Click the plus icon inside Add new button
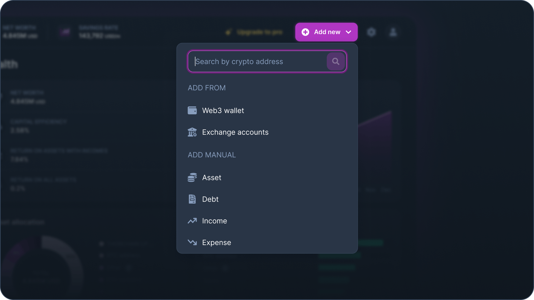Viewport: 534px width, 300px height. (305, 32)
